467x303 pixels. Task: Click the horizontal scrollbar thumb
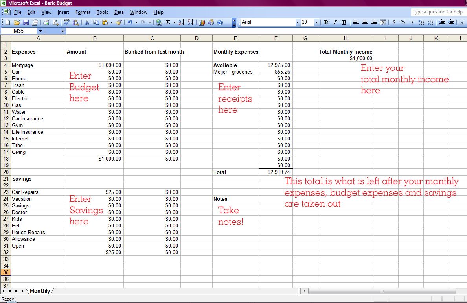coord(382,291)
